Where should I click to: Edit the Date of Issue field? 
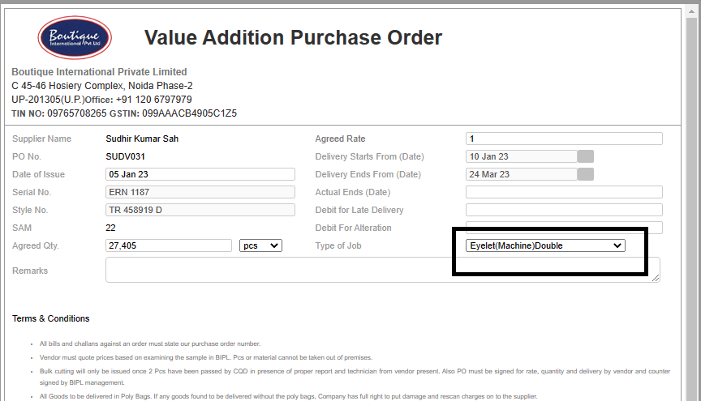200,174
